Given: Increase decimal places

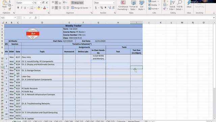Looking at the screenshot, I should [x=110, y=8].
